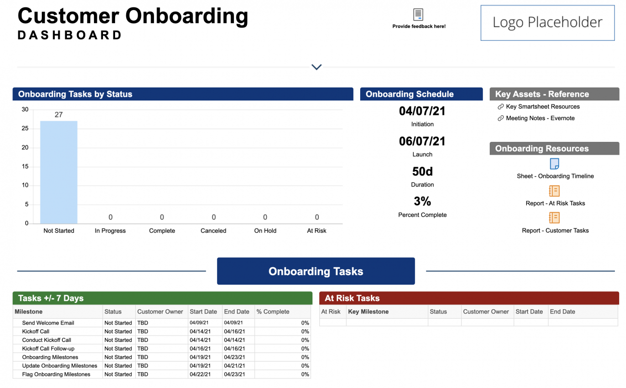626x388 pixels.
Task: Click the Key Milestone column header
Action: 368,312
